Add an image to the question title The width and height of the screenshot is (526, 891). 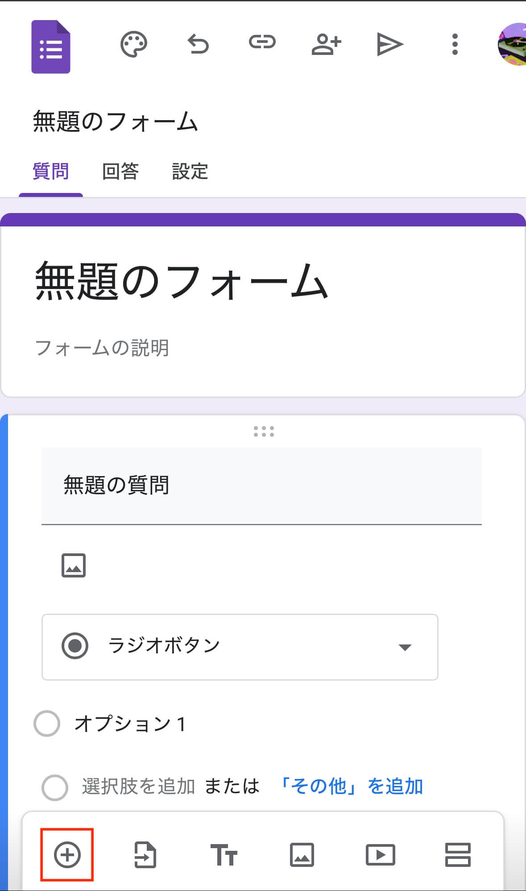tap(74, 566)
